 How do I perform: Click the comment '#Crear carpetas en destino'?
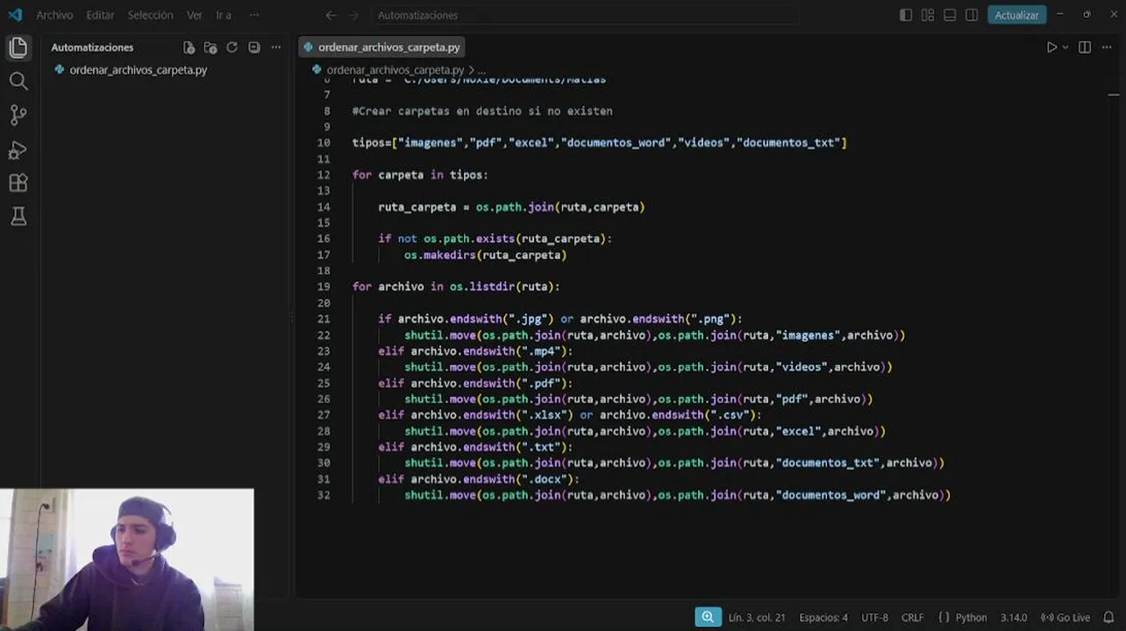[482, 111]
